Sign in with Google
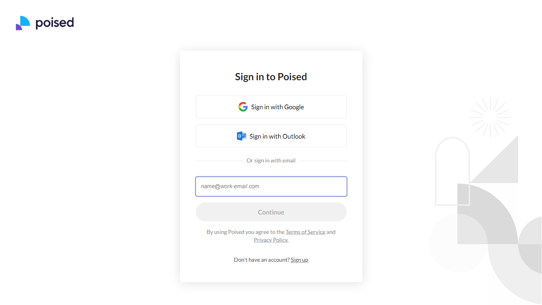 (x=271, y=107)
